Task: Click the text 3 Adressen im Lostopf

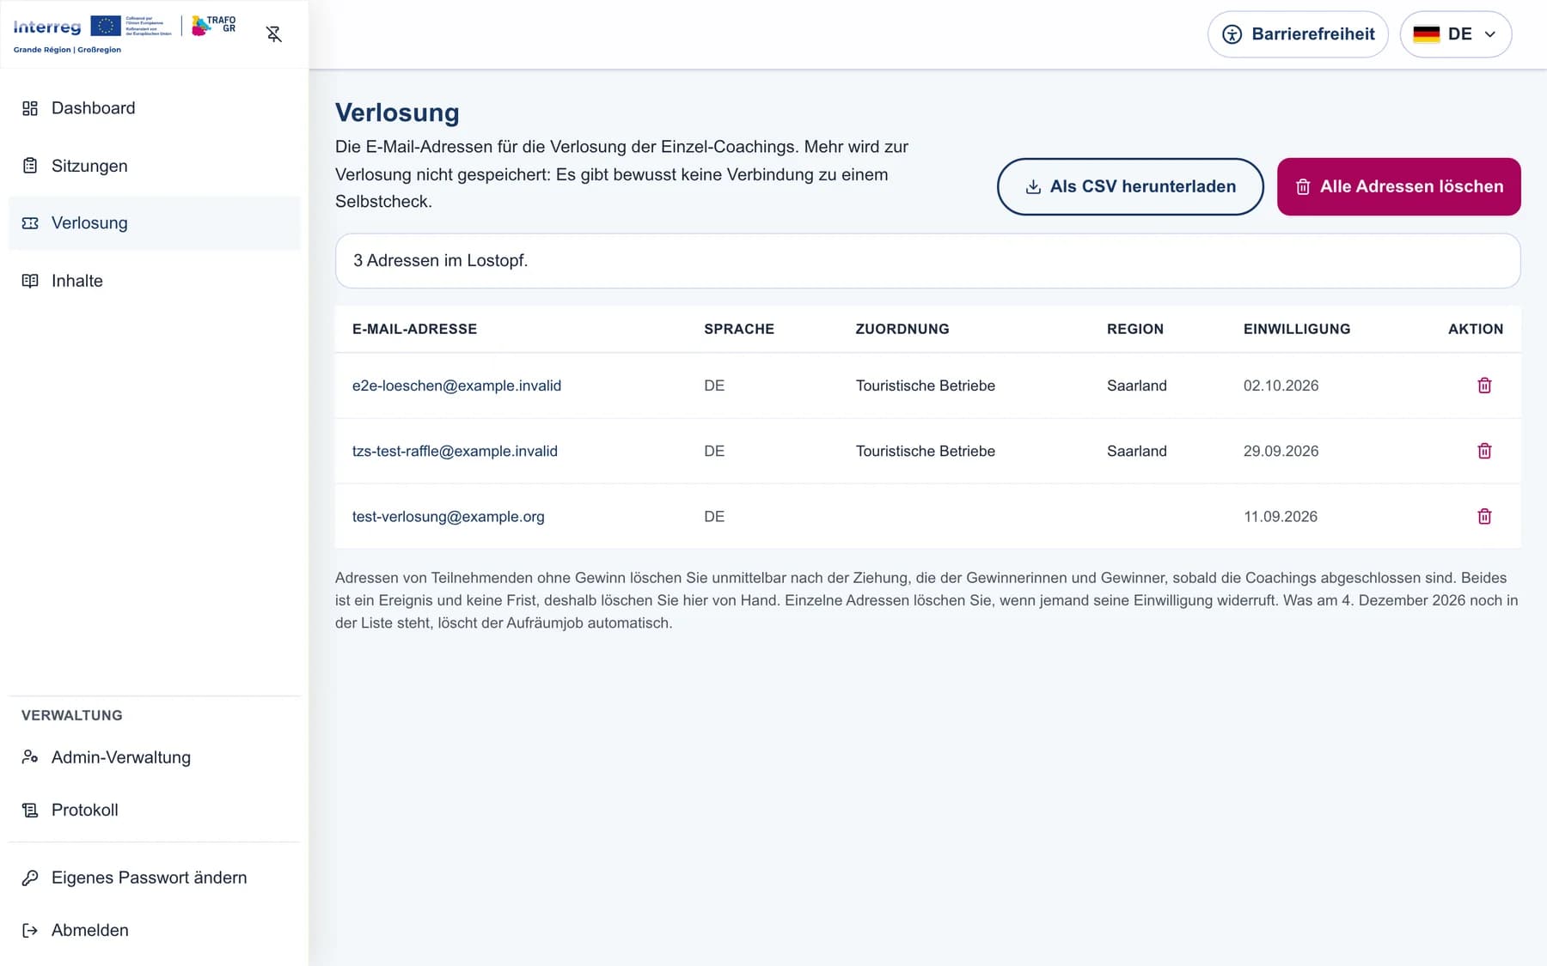Action: coord(440,260)
